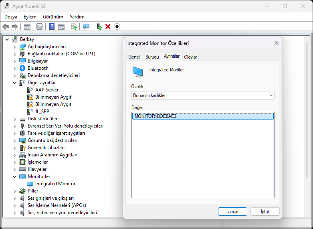
Task: Toggle the console tree view icon
Action: [x=27, y=26]
